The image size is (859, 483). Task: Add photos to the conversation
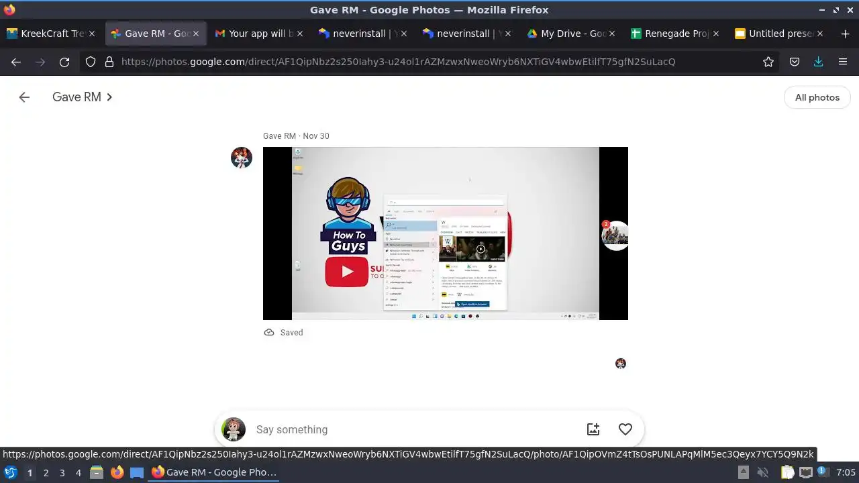tap(593, 429)
